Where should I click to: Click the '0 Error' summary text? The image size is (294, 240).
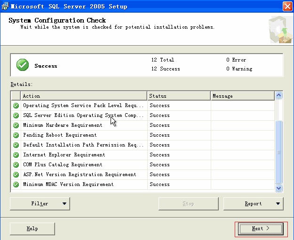click(236, 60)
